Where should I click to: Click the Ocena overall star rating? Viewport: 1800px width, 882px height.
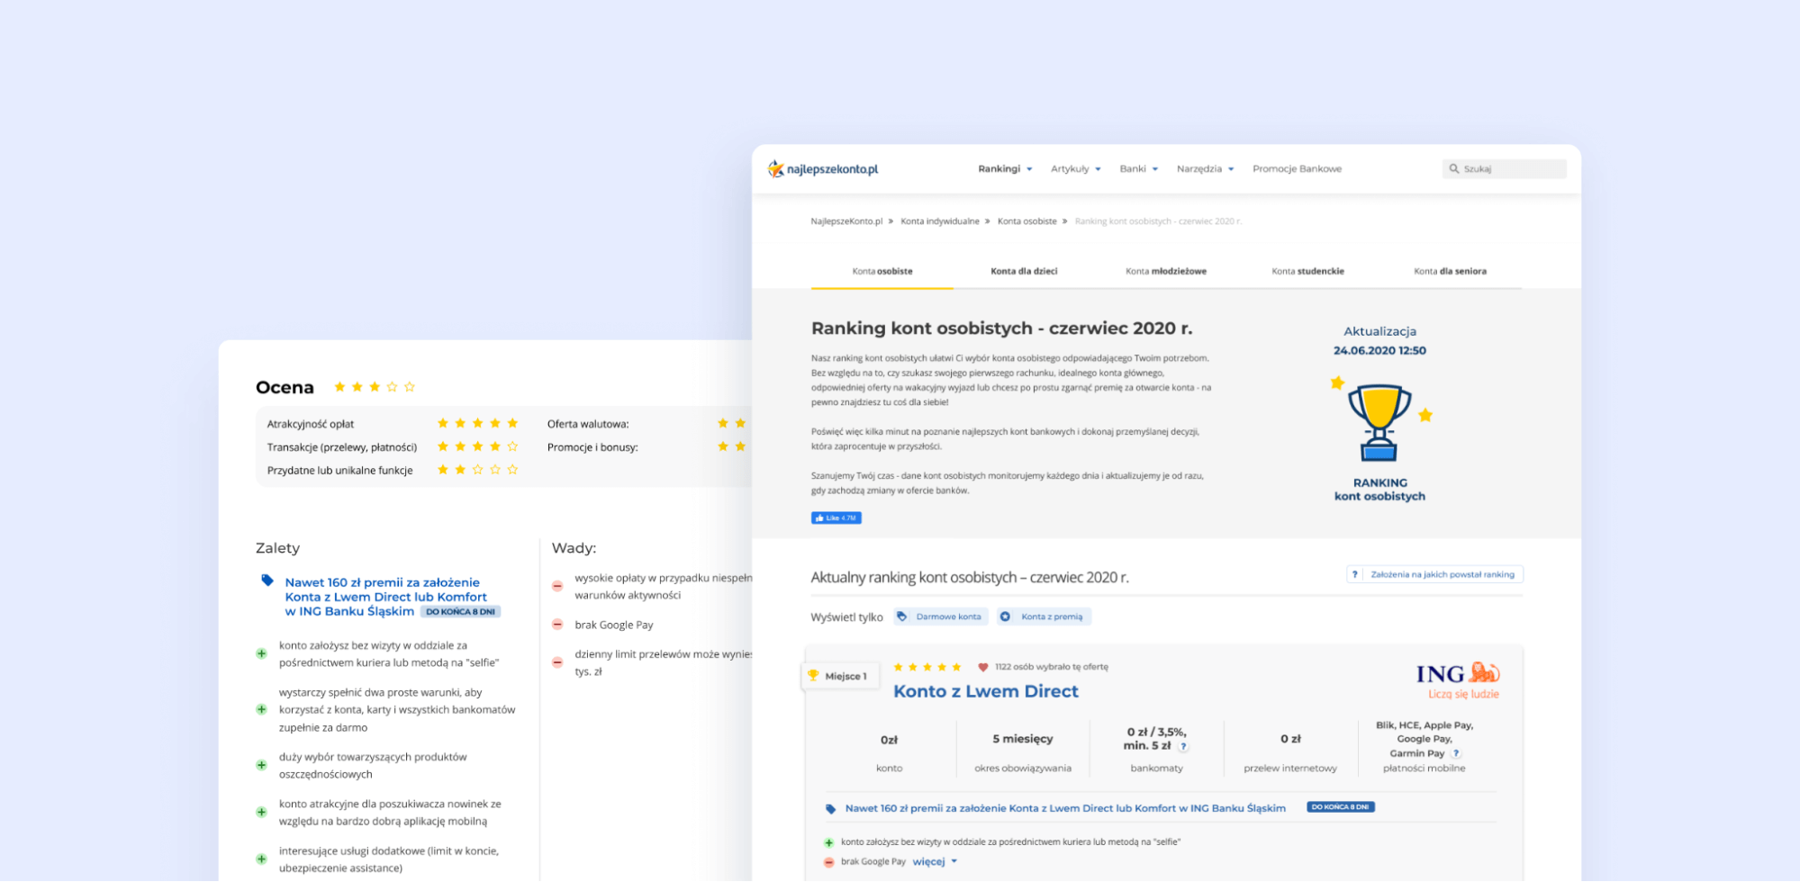tap(375, 387)
